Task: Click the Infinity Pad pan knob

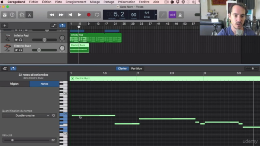Action: 62,38
